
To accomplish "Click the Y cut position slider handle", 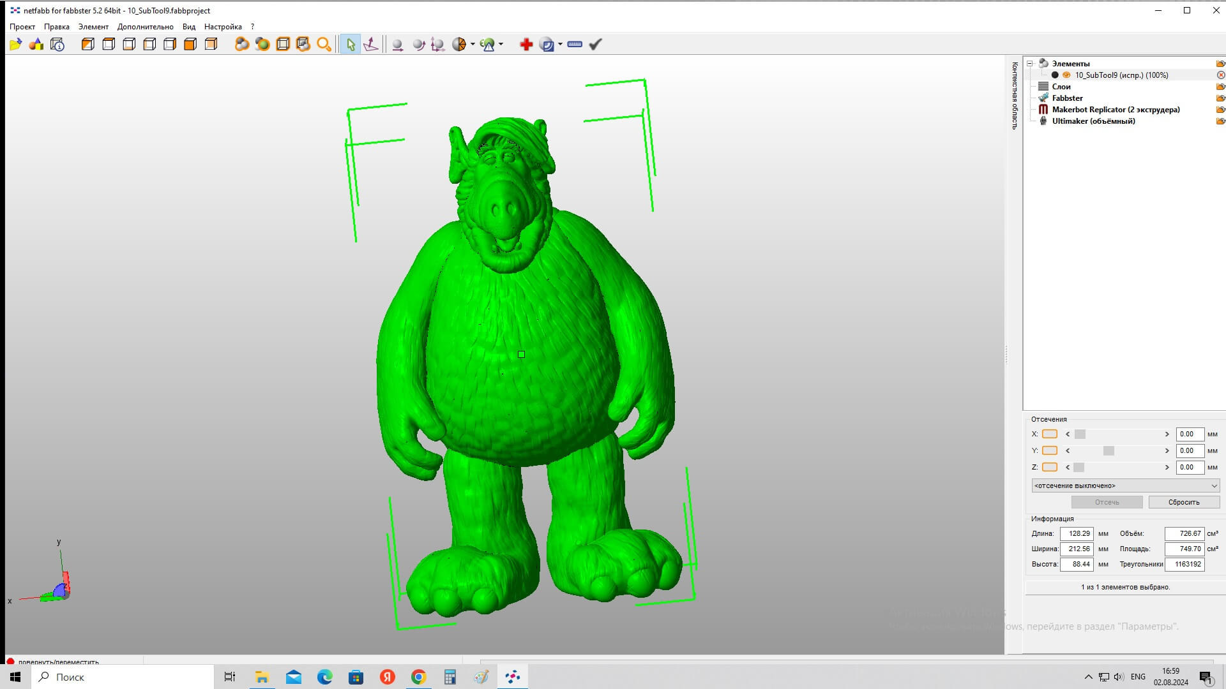I will point(1109,450).
